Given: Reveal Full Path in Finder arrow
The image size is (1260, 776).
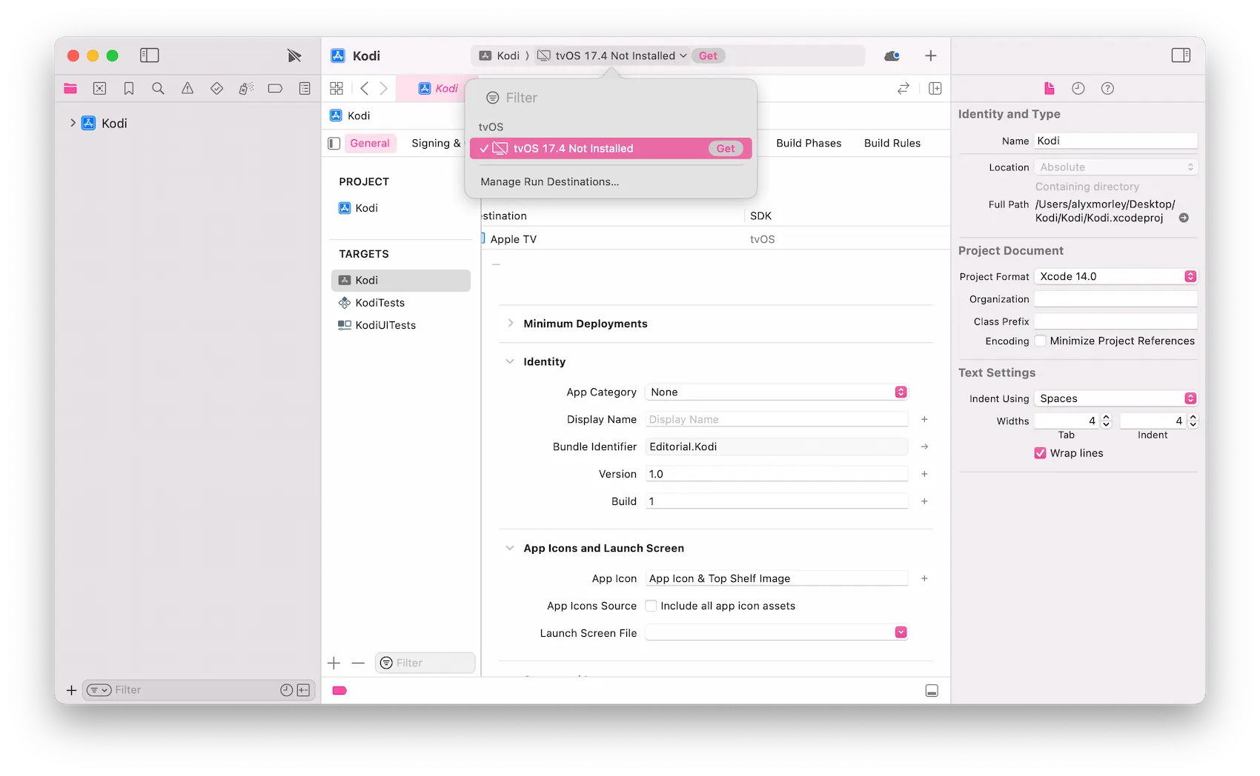Looking at the screenshot, I should (1184, 218).
